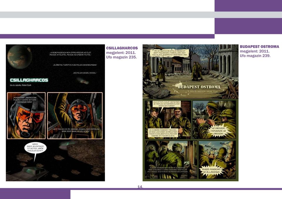Click the page number '14.'

(x=140, y=187)
